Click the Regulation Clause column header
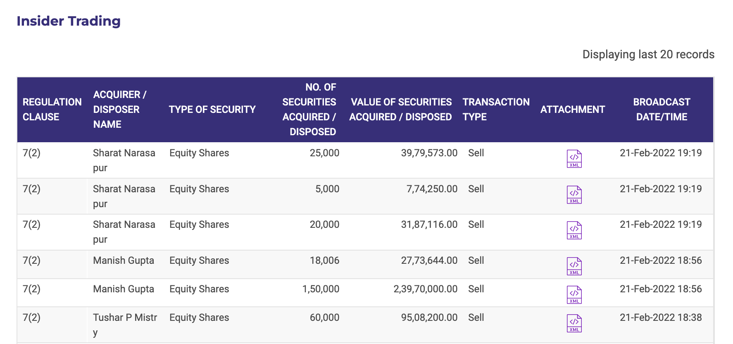Screen dimensions: 733x344 point(52,110)
